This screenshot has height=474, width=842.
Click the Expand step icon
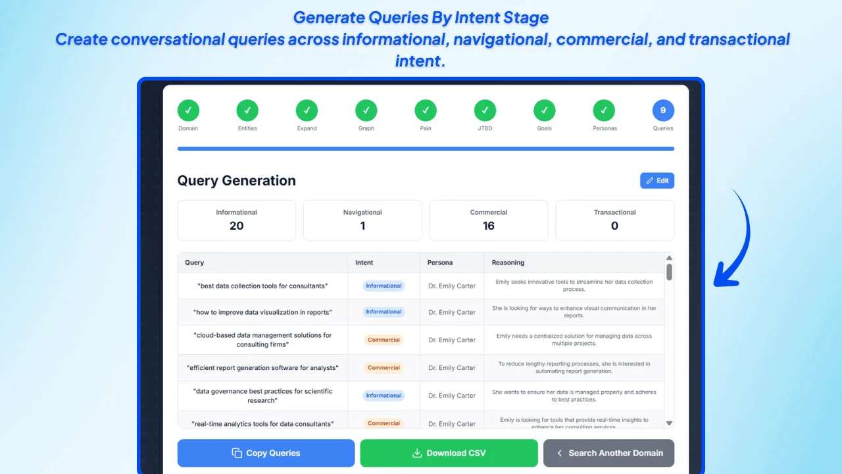tap(307, 110)
